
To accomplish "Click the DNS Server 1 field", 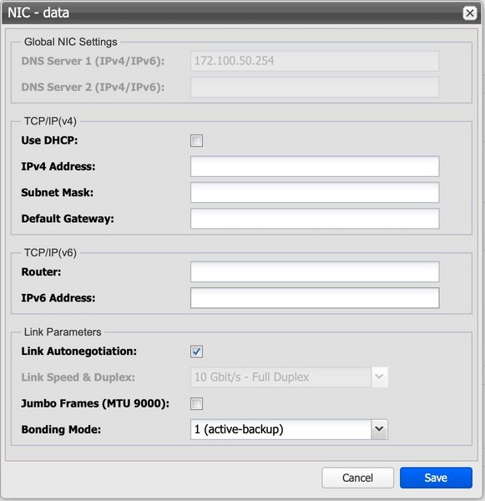I will point(315,61).
